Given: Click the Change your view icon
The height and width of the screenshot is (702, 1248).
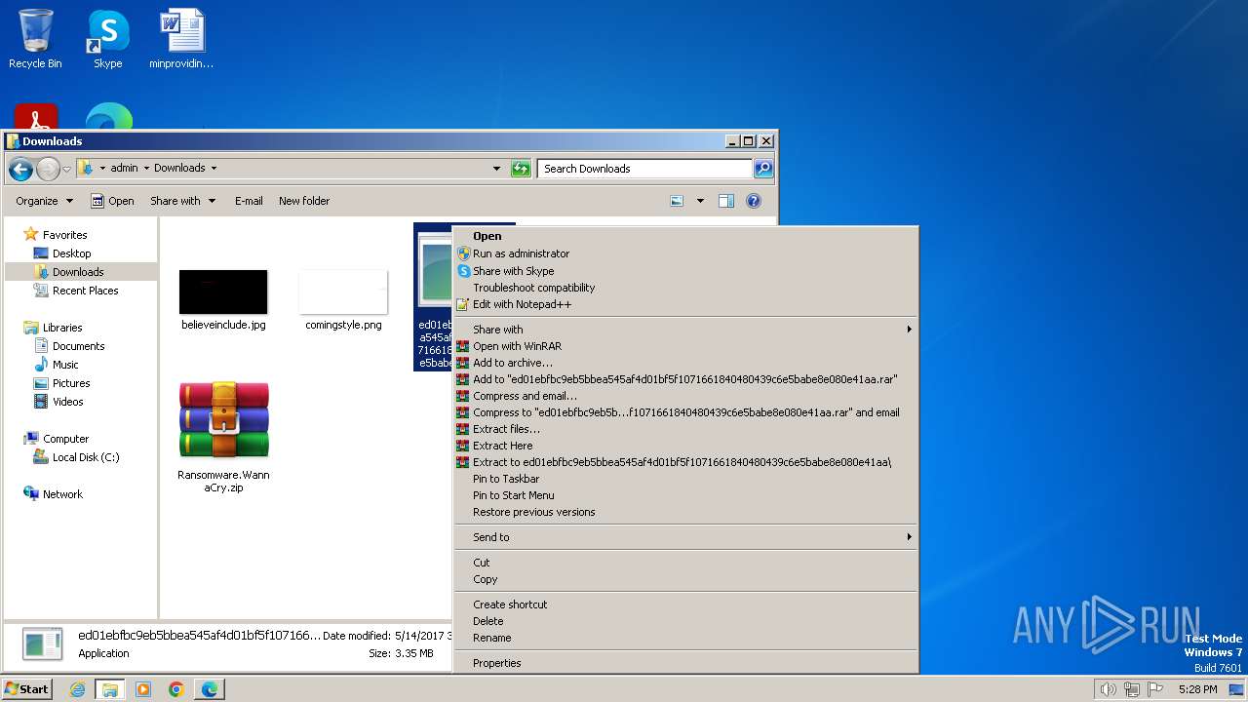Looking at the screenshot, I should click(677, 201).
